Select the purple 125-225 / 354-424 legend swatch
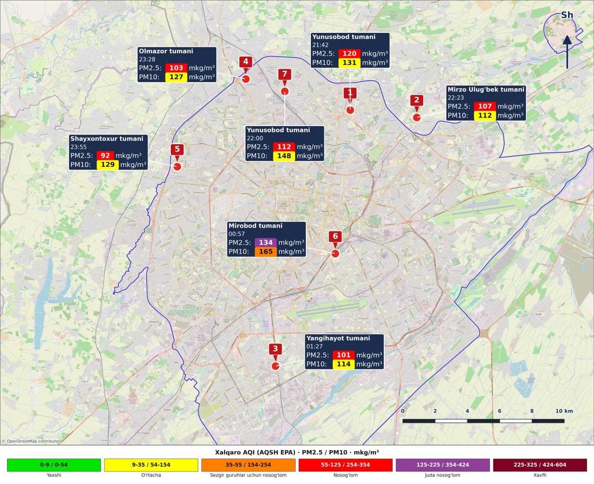The width and height of the screenshot is (594, 484). click(x=443, y=465)
